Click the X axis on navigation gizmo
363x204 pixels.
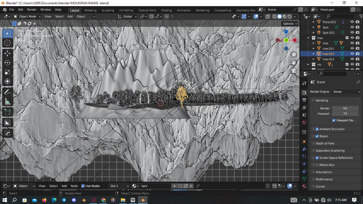pos(295,40)
